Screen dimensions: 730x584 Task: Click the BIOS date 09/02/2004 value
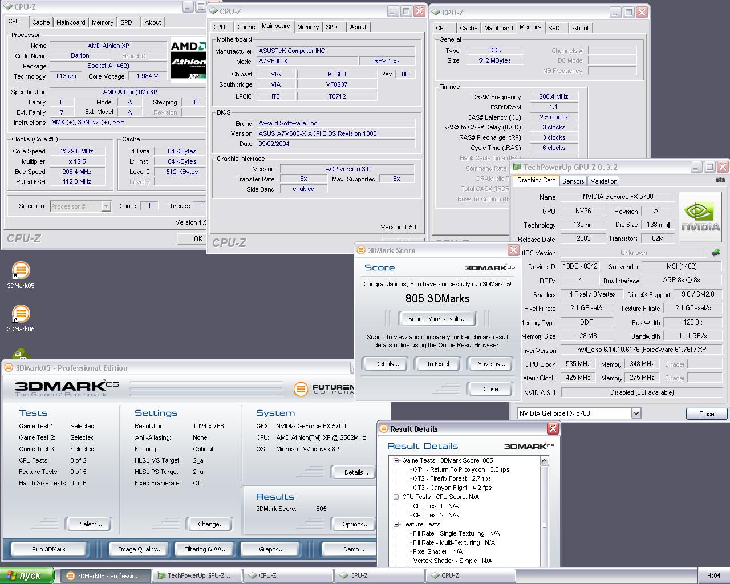coord(336,144)
